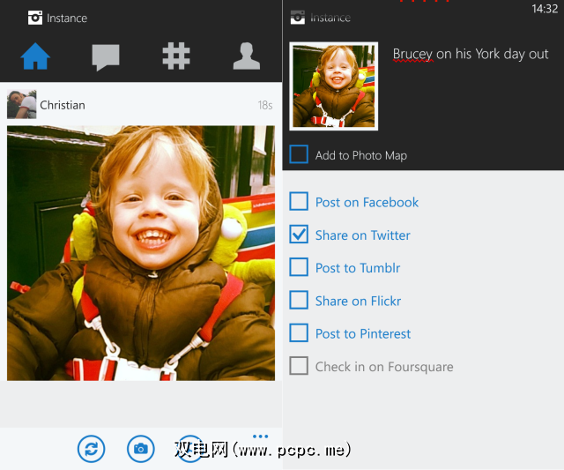Open the large toddler photo in feed

tap(141, 253)
